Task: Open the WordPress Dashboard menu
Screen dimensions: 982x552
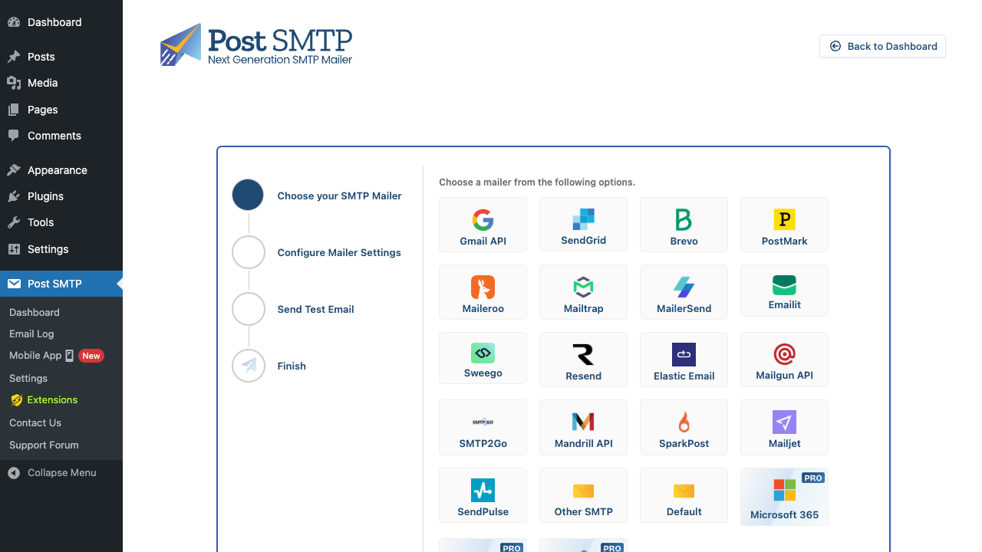Action: click(x=61, y=22)
